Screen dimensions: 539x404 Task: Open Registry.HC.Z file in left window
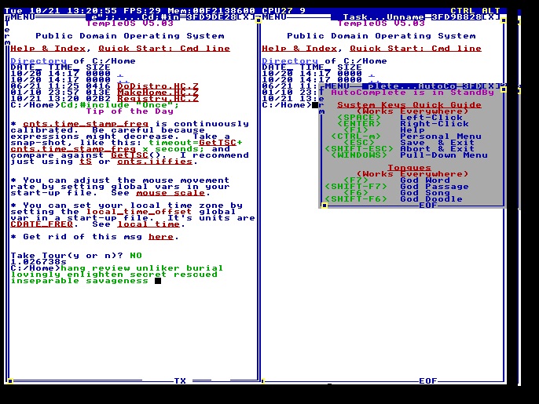pyautogui.click(x=158, y=99)
